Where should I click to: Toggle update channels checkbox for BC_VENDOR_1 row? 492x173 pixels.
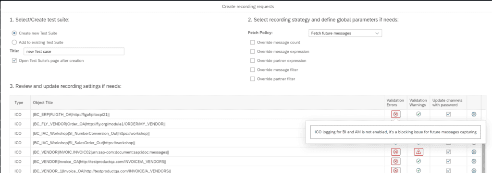coord(448,171)
